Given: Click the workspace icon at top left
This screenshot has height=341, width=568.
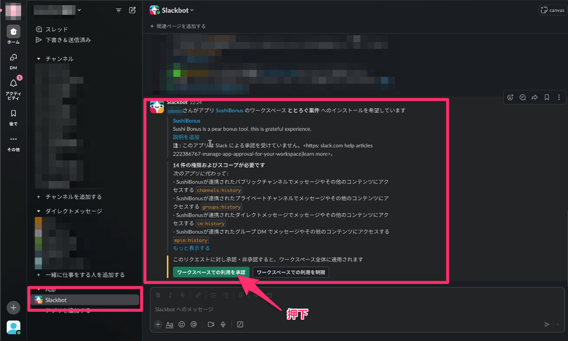Looking at the screenshot, I should [x=13, y=11].
